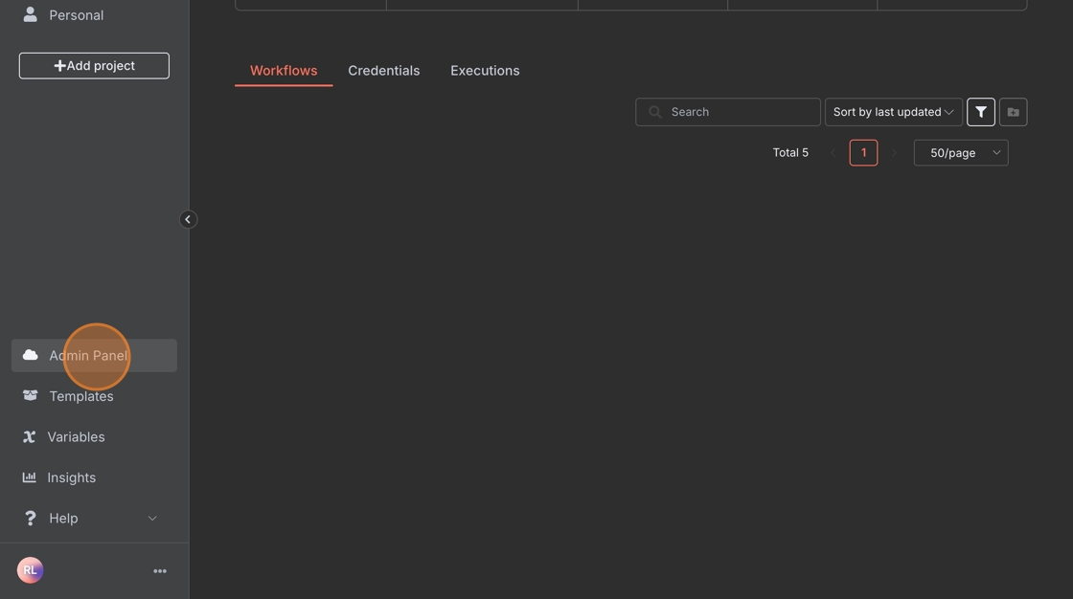Screen dimensions: 1073x599
Task: Click the Personal user icon
Action: point(30,14)
